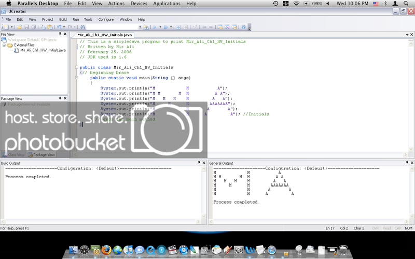The width and height of the screenshot is (415, 259).
Task: Click the Save All toolbar icon
Action: click(34, 27)
